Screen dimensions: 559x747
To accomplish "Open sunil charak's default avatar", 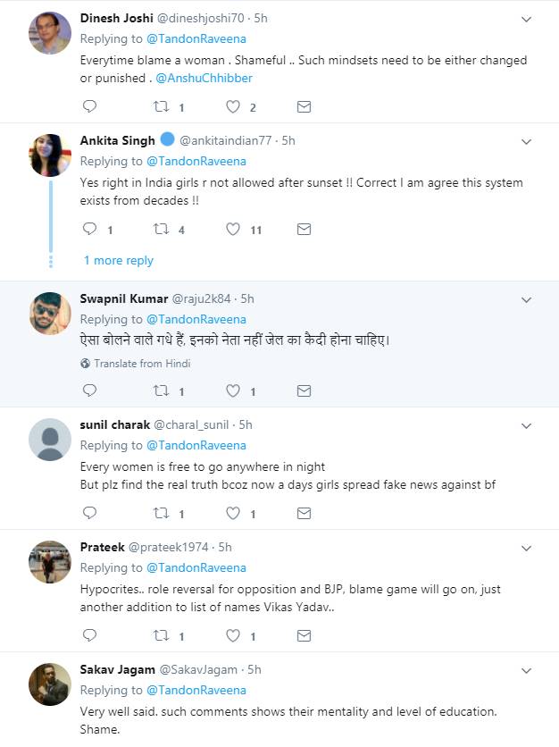I will (50, 440).
